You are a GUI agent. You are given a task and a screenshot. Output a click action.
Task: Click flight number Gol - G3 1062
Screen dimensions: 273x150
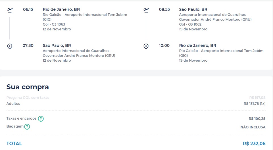pos(190,24)
